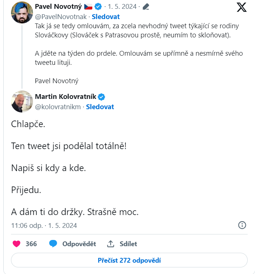Screen dimensions: 255x274
Task: Click the 366 likes count
Action: click(x=31, y=244)
